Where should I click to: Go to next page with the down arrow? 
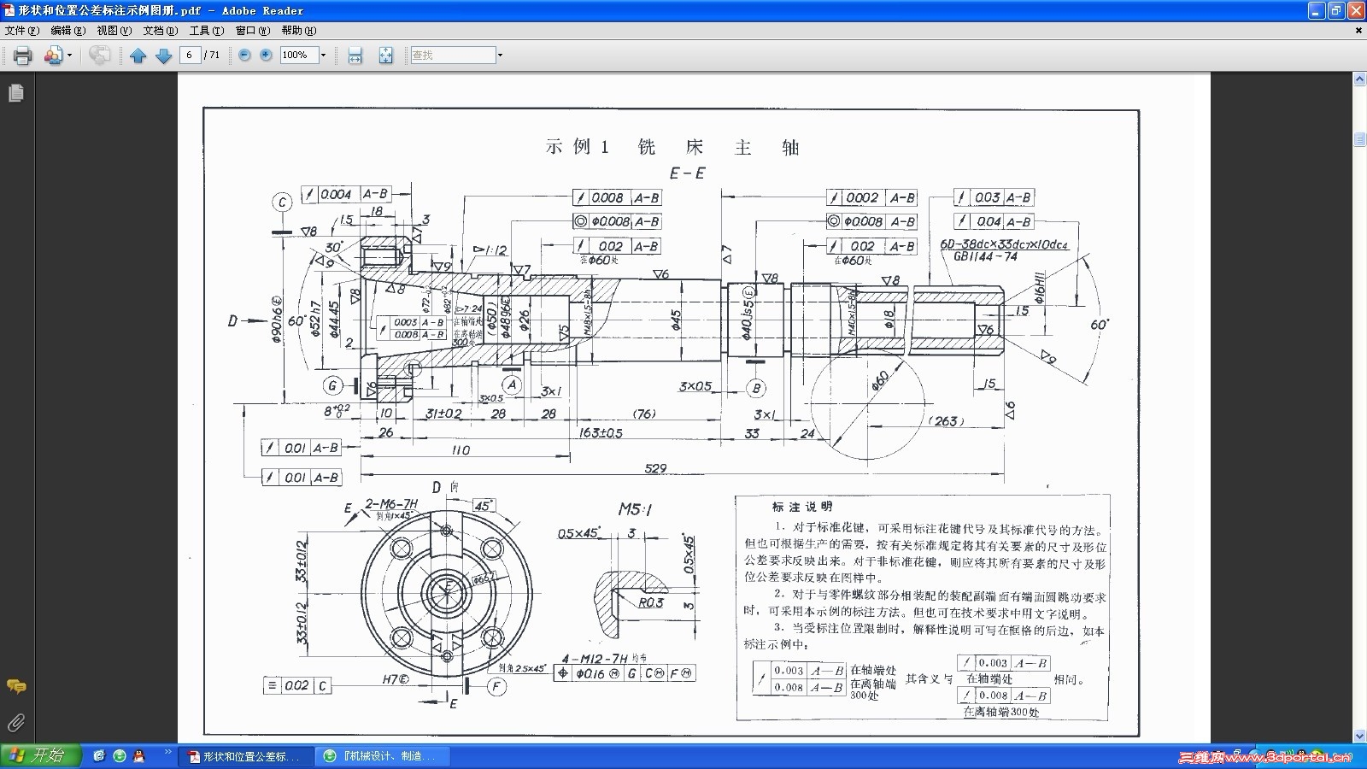tap(163, 56)
